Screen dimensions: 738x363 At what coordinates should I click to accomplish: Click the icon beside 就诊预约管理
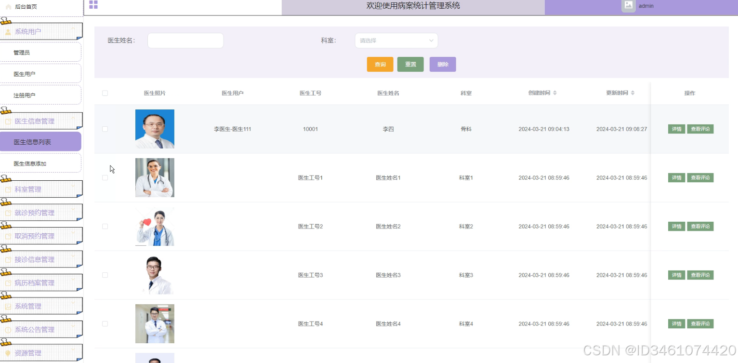coord(8,213)
